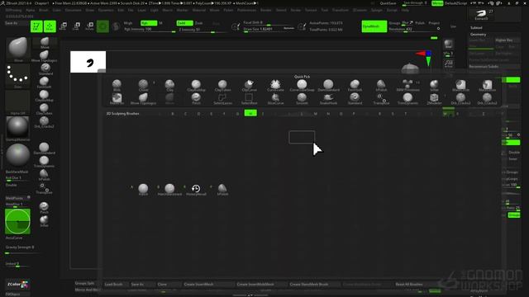The width and height of the screenshot is (529, 297).
Task: Open the Dots stroke selector
Action: click(x=18, y=76)
